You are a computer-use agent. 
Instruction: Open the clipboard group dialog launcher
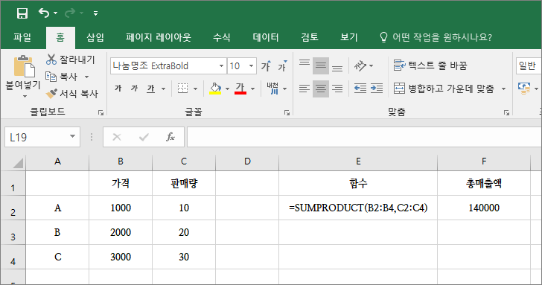[x=101, y=112]
